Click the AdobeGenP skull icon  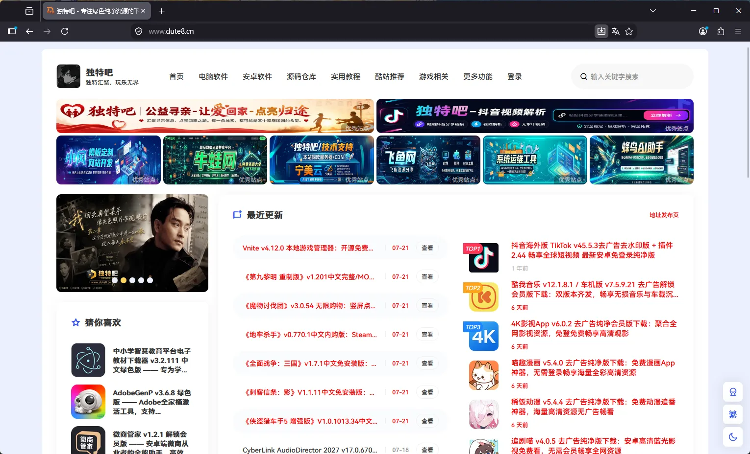tap(88, 402)
